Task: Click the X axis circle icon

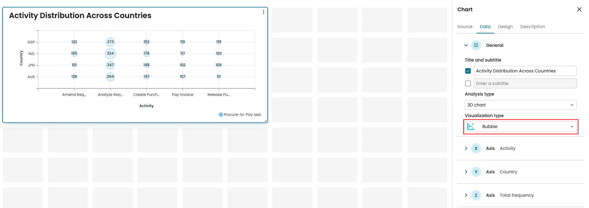Action: coord(476,148)
